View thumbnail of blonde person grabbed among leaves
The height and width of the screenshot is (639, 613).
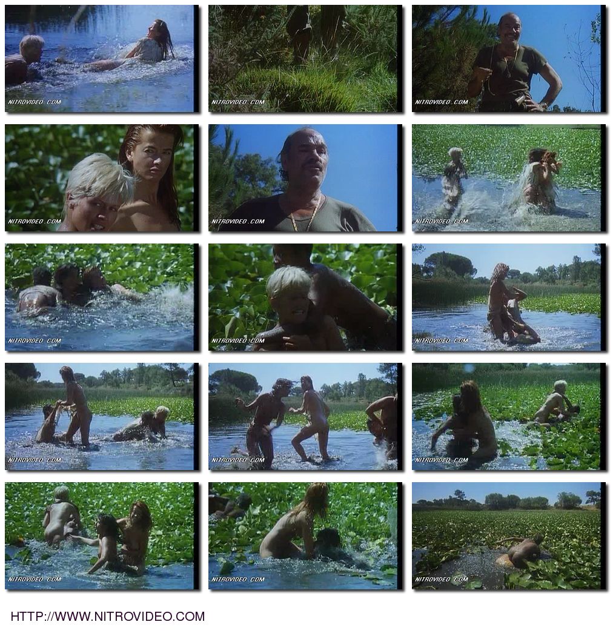[303, 297]
